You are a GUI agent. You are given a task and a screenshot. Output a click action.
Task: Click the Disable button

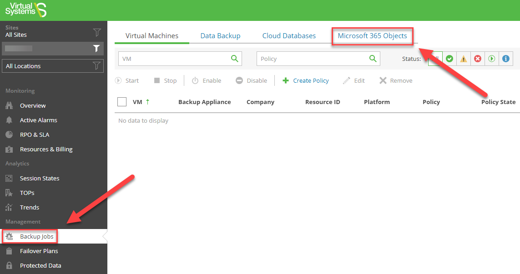tap(252, 80)
